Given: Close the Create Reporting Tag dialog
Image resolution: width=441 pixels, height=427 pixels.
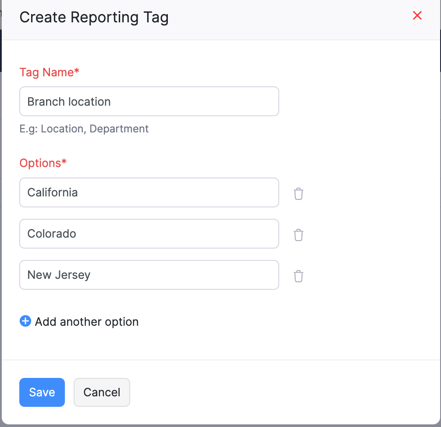Looking at the screenshot, I should [417, 15].
